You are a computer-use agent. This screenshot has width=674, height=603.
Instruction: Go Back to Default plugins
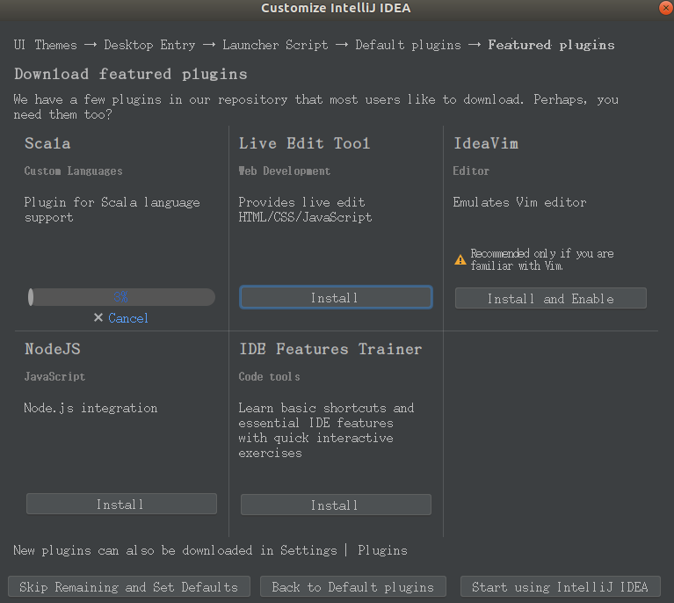pos(353,586)
